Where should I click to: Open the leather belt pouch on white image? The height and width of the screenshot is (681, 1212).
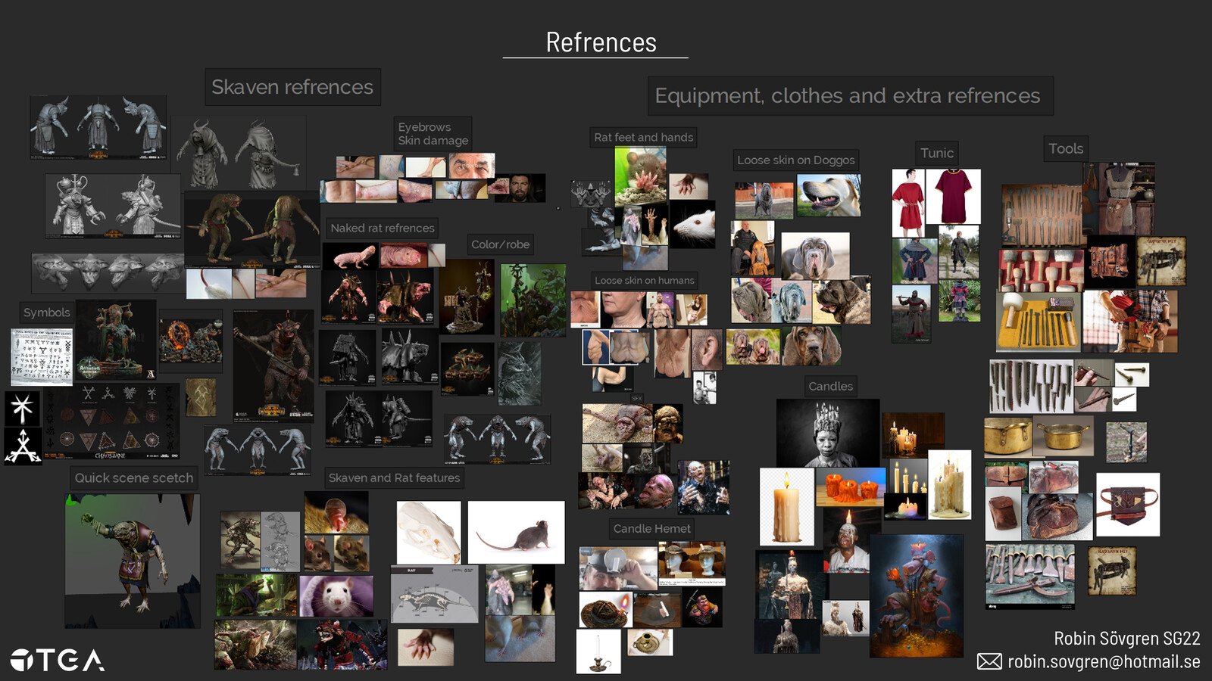[x=1128, y=505]
